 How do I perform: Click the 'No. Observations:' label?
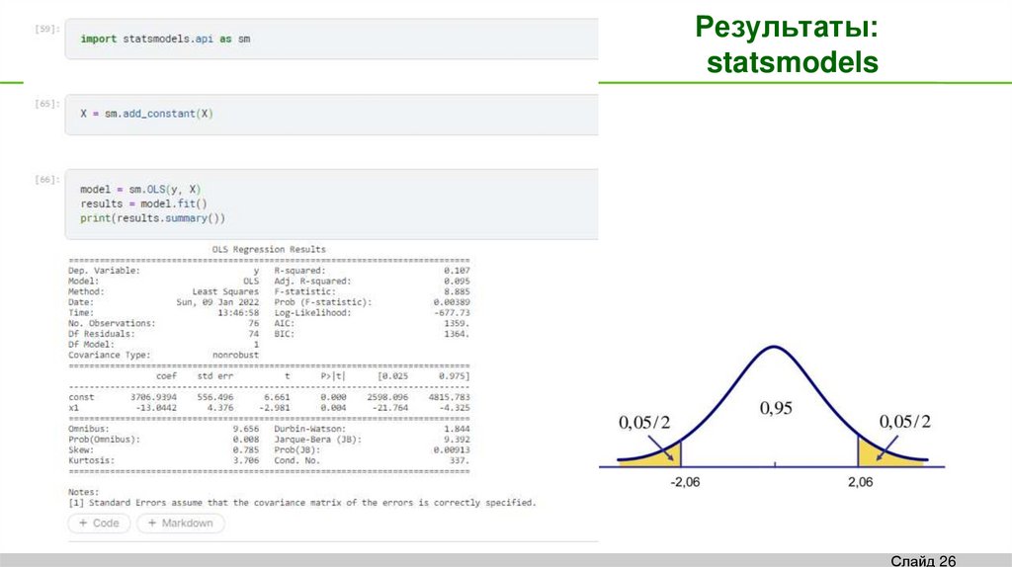click(112, 323)
